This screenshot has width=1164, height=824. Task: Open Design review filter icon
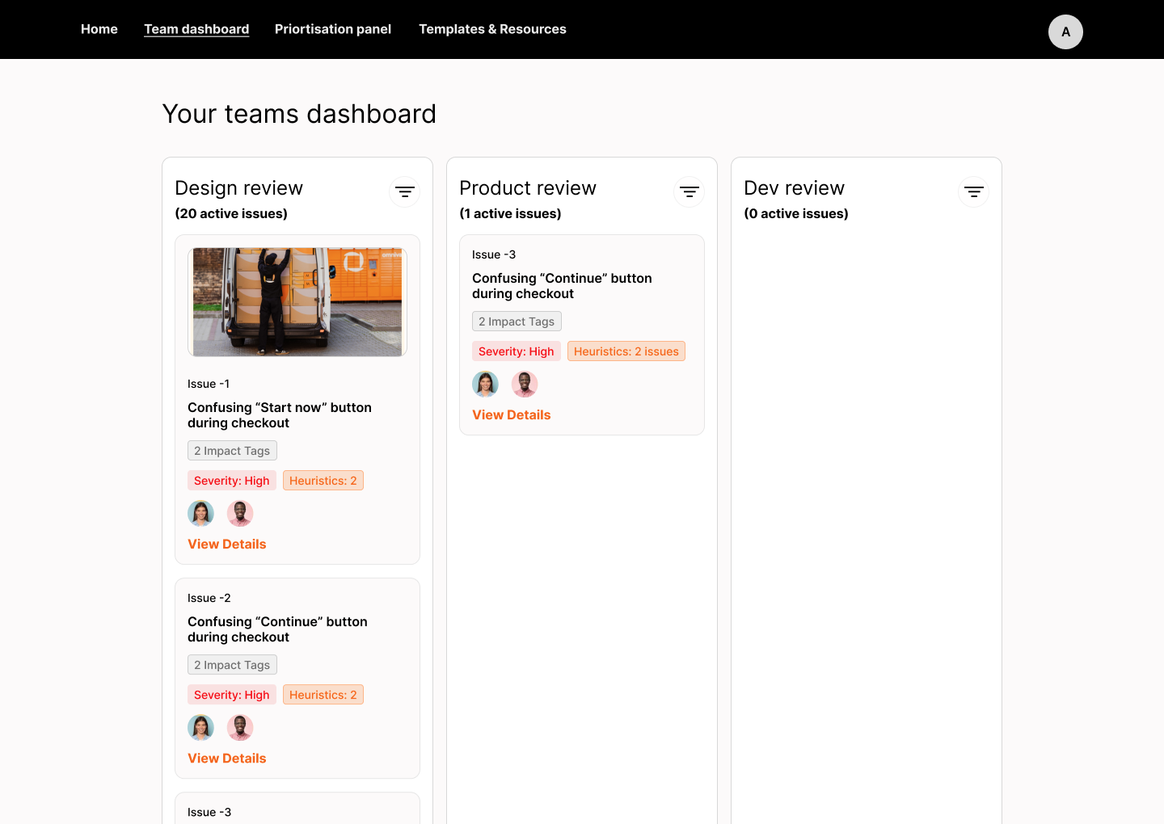(405, 192)
